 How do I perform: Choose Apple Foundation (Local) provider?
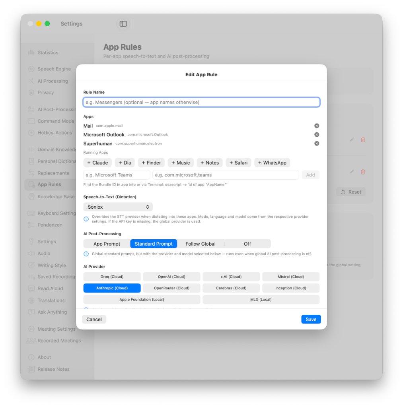coord(142,300)
